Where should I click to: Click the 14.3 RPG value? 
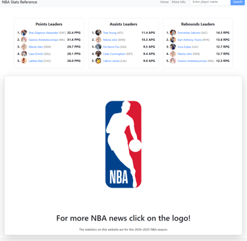pos(223,33)
